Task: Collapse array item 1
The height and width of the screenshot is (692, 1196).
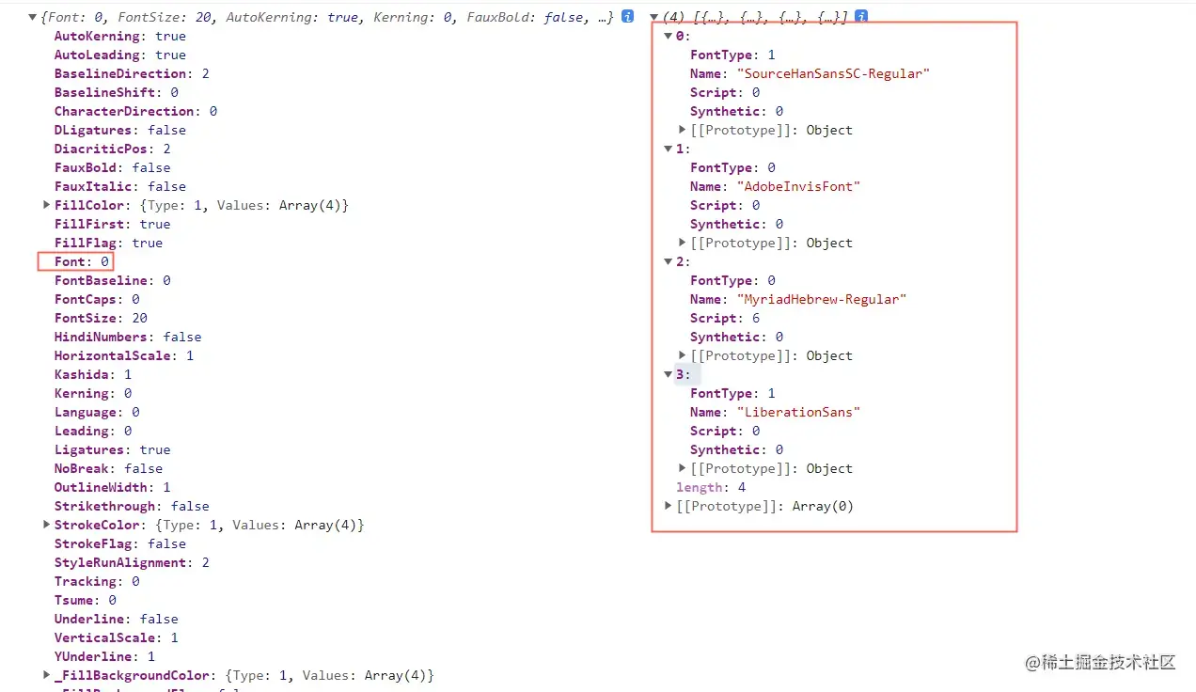Action: 669,149
